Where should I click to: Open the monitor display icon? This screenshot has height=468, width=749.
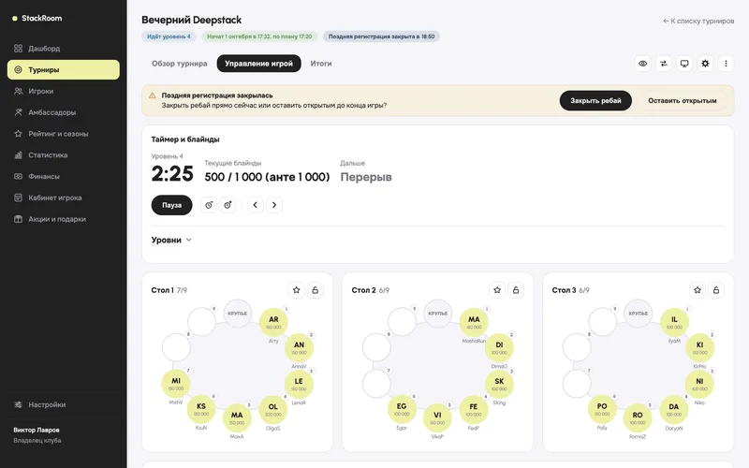[x=684, y=64]
